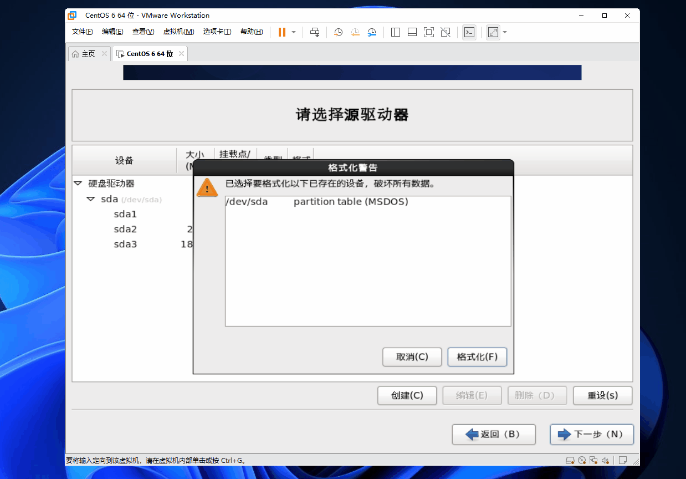This screenshot has height=479, width=686.
Task: Send Ctrl+Alt+Del to the virtual machine
Action: coord(315,32)
